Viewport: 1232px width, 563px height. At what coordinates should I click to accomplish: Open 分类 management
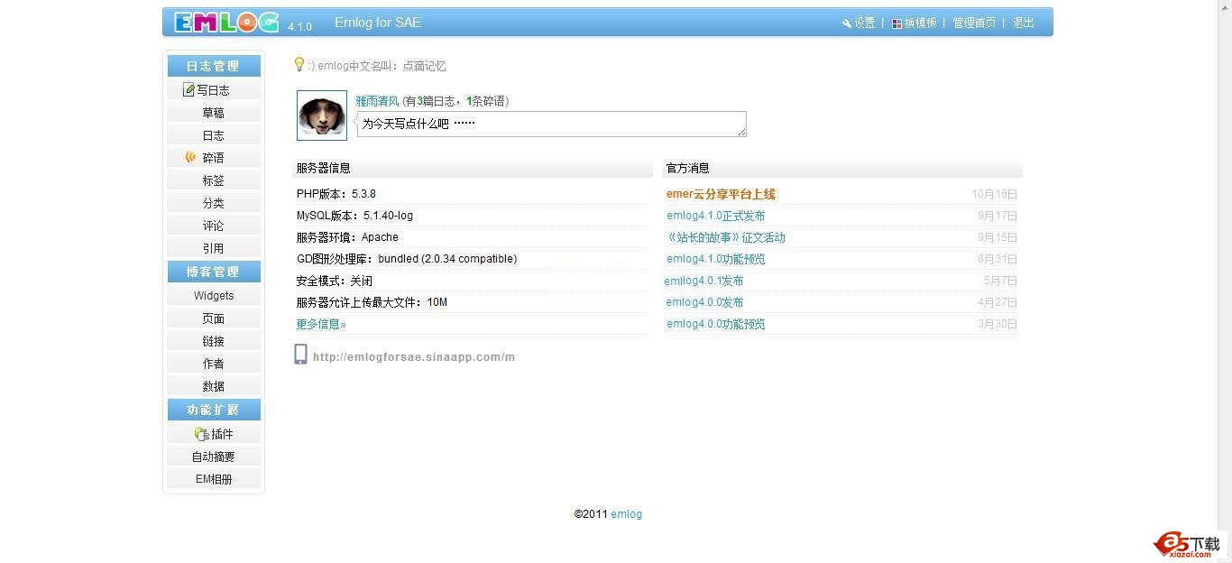[214, 203]
